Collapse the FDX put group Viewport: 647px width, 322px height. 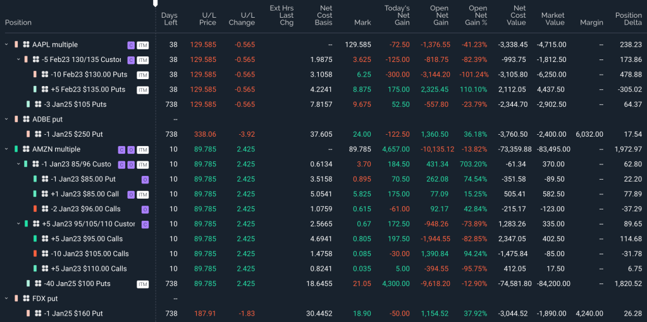6,299
